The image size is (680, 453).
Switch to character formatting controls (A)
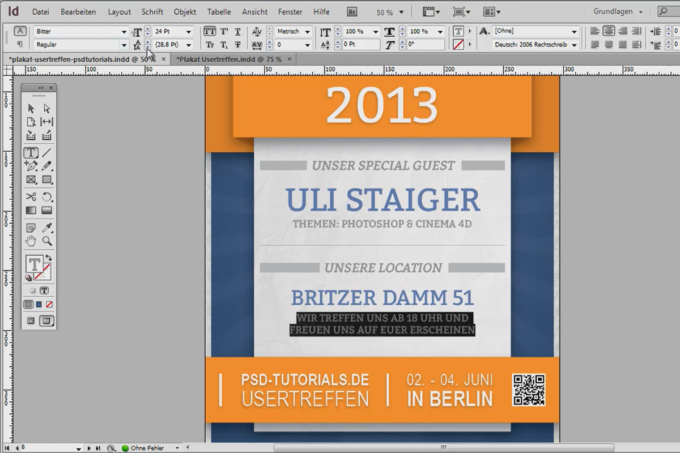[20, 31]
